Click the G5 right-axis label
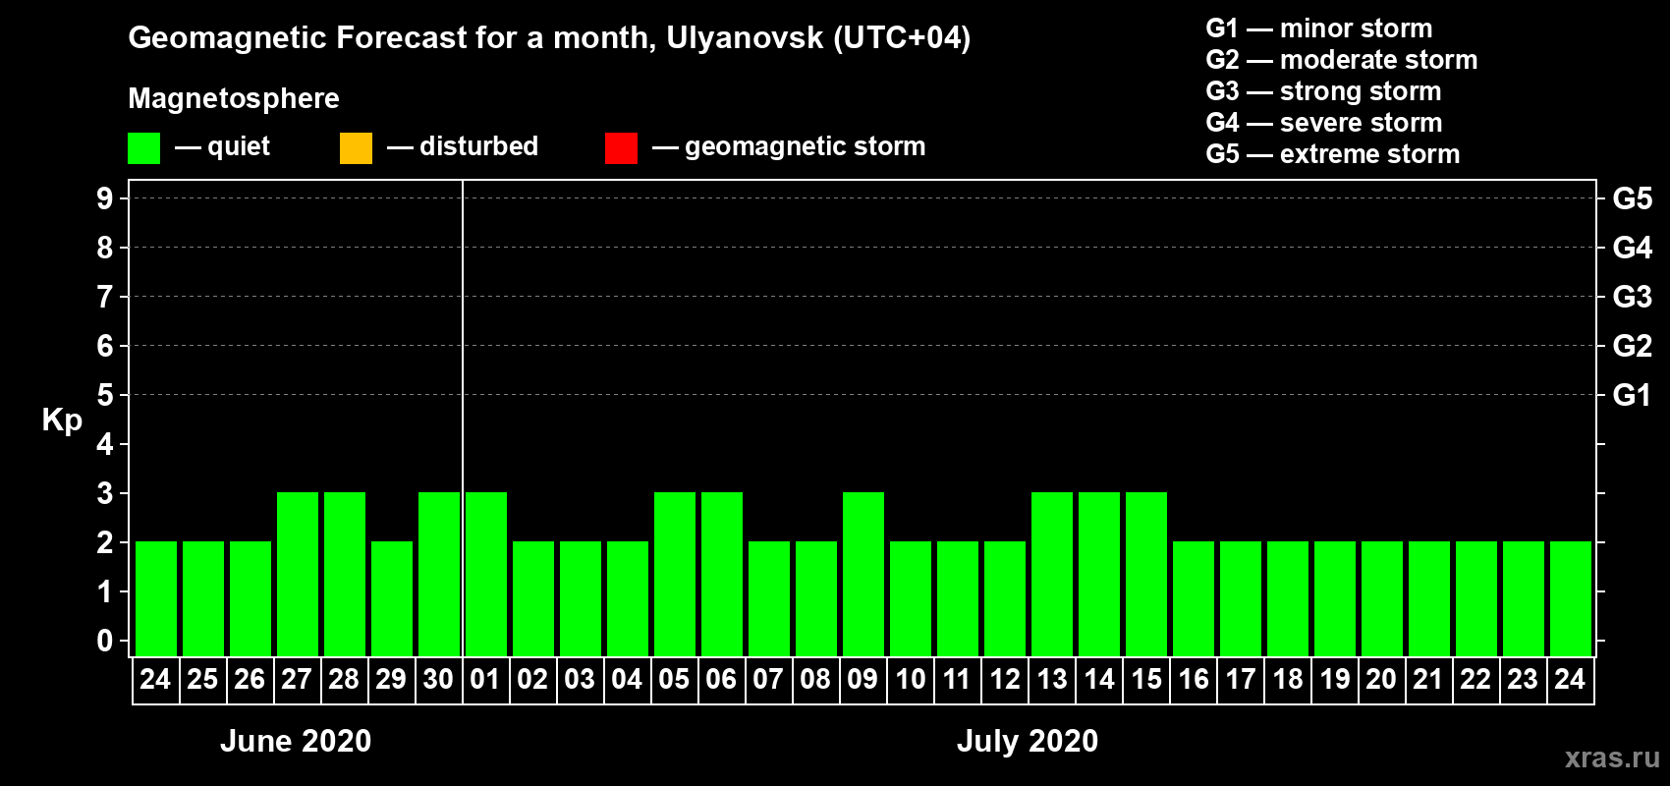The width and height of the screenshot is (1670, 786). click(x=1633, y=198)
